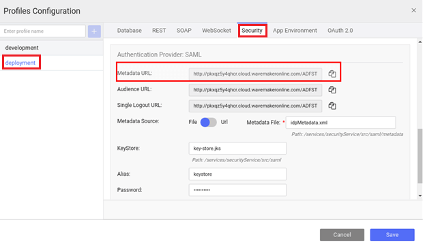Viewport: 423px width, 250px height.
Task: Switch to the OAuth 2.0 tab
Action: (x=340, y=31)
